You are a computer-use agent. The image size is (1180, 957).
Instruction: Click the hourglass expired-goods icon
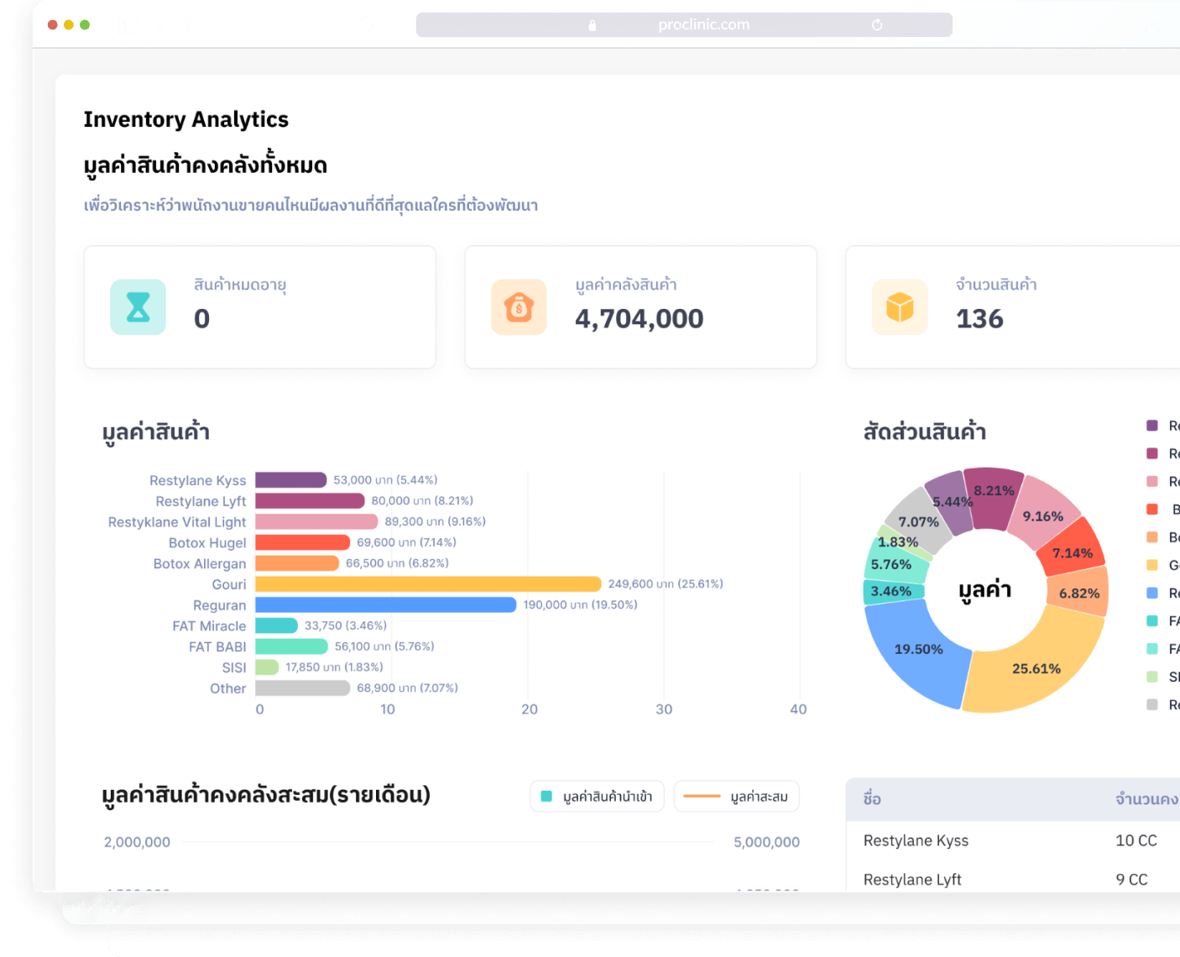click(138, 307)
